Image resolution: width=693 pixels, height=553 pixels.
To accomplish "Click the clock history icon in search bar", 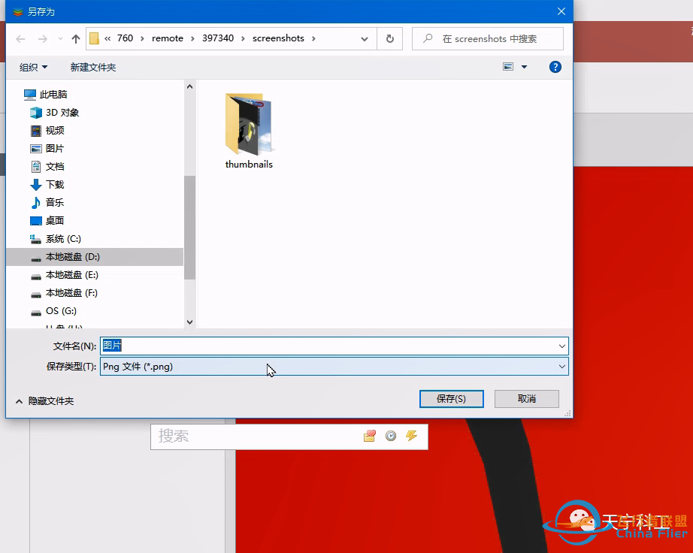I will 391,436.
